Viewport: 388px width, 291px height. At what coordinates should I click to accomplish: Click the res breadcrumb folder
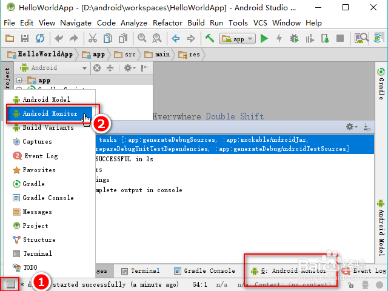pos(189,55)
